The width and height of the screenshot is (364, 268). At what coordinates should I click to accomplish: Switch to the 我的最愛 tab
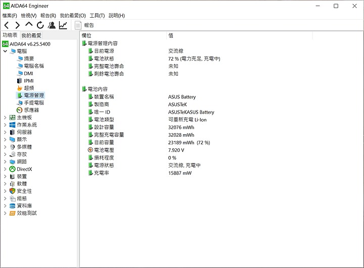point(31,35)
